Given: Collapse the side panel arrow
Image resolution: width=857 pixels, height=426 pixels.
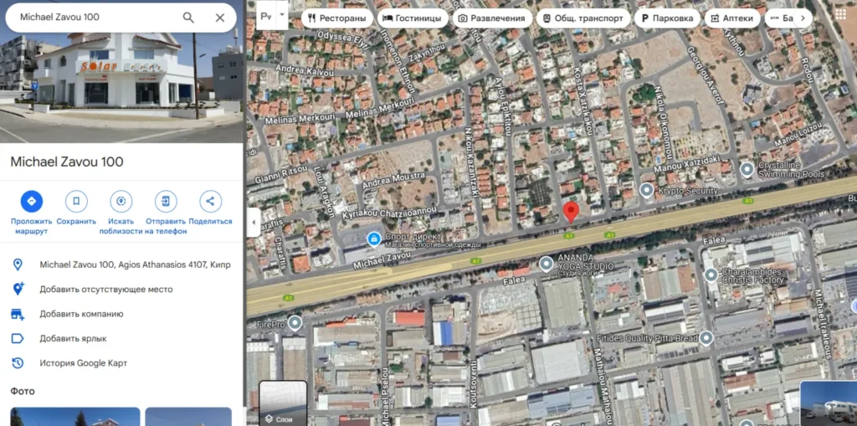Looking at the screenshot, I should click(253, 223).
